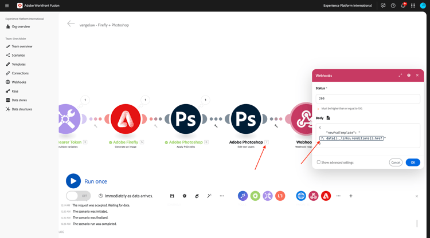This screenshot has height=238, width=430.
Task: Open Org overview in the sidebar
Action: click(x=21, y=26)
